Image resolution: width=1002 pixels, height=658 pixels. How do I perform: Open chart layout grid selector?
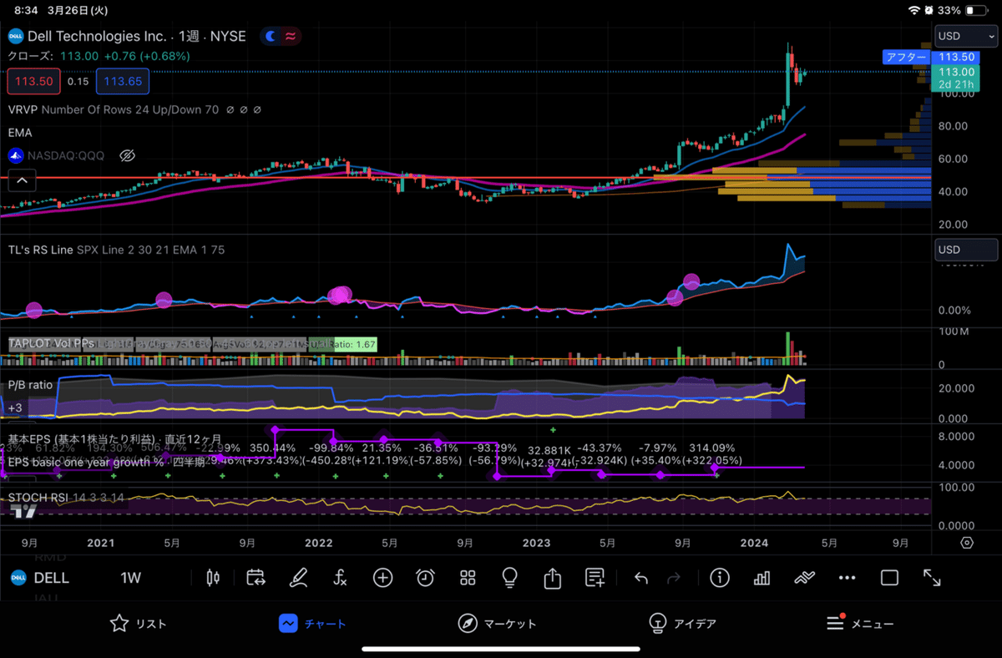point(467,578)
